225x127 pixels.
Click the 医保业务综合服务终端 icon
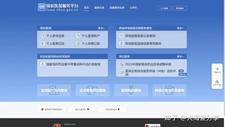point(121,73)
